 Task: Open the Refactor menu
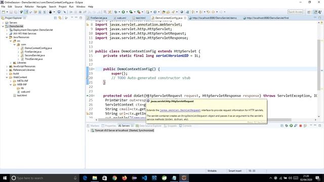(x=29, y=7)
